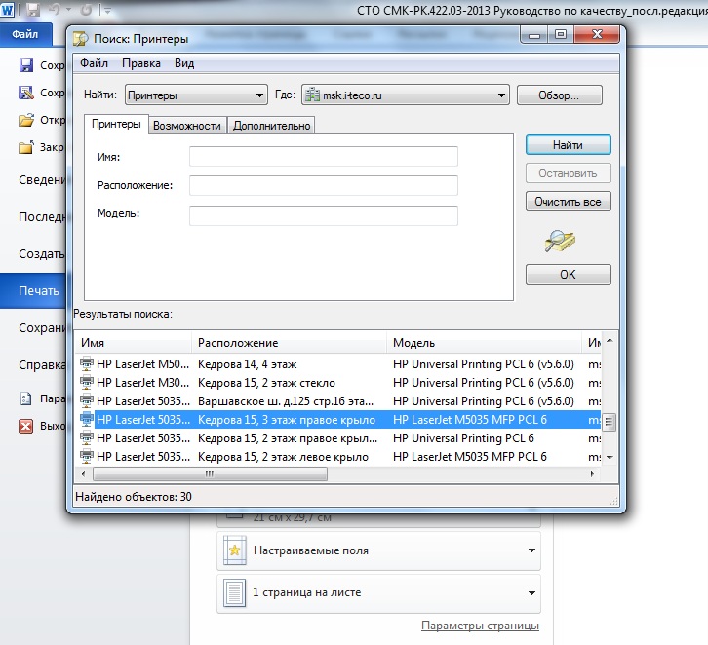Click printer icon of 2 этаж левое крыло row

pos(87,456)
